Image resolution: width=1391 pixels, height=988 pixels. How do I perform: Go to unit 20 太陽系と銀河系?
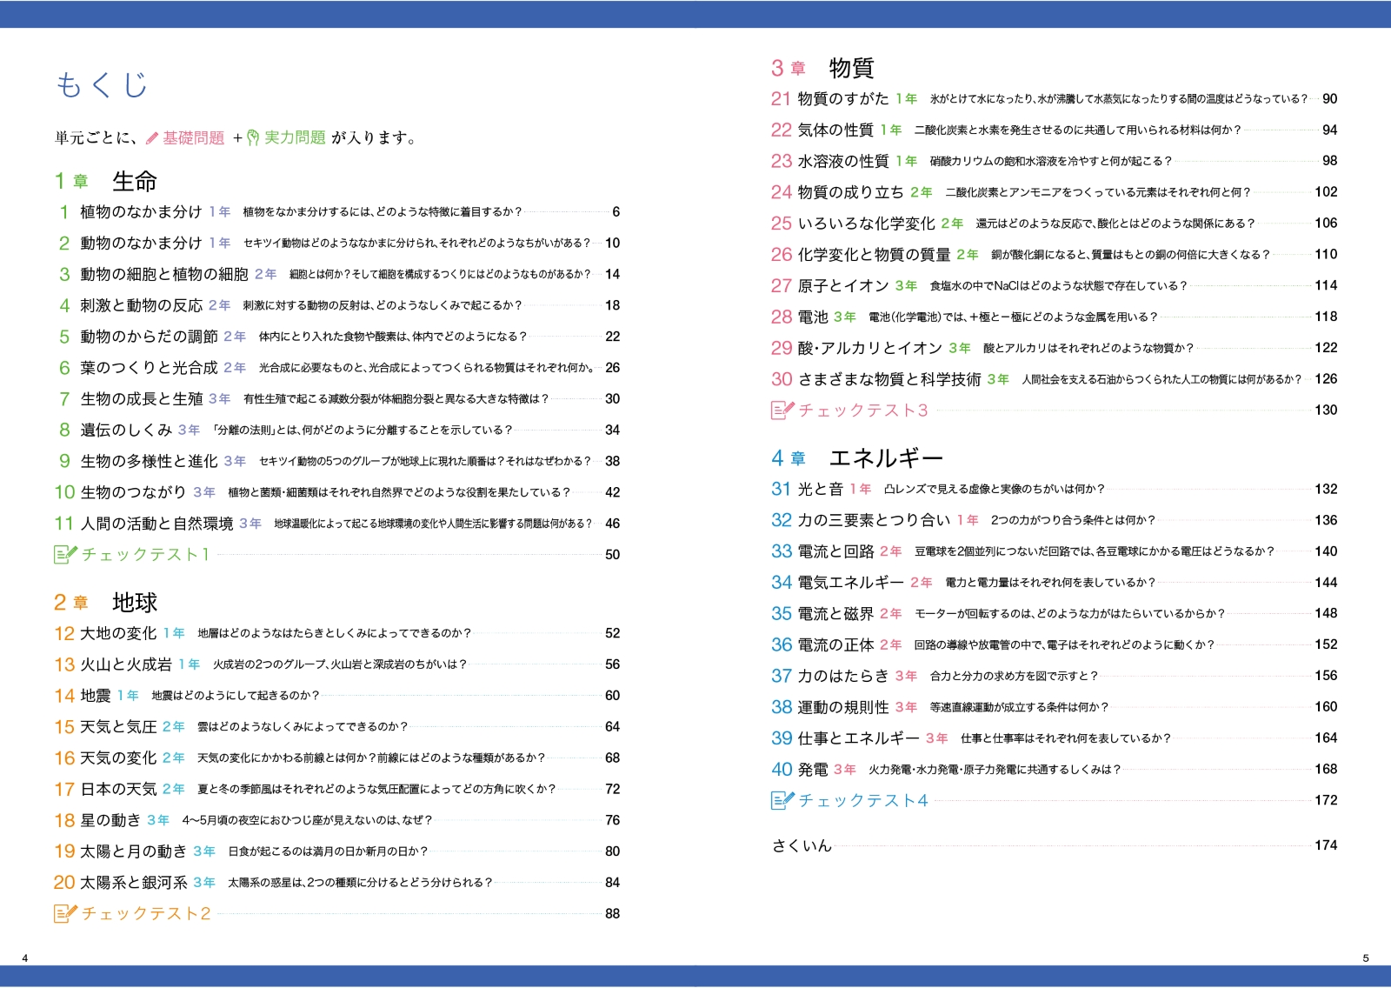(134, 883)
